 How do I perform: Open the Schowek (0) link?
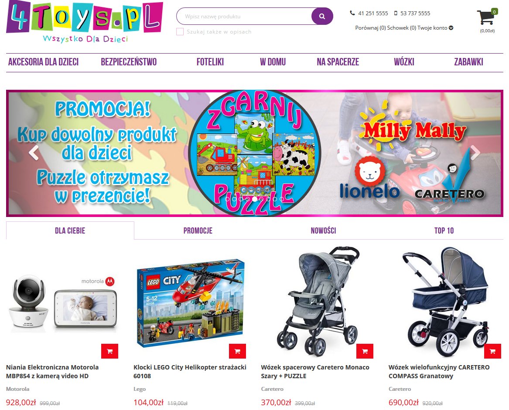pos(402,28)
